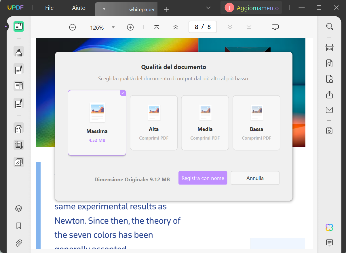Image resolution: width=346 pixels, height=253 pixels.
Task: Expand the whitepaper tab dropdown arrow
Action: 104,9
